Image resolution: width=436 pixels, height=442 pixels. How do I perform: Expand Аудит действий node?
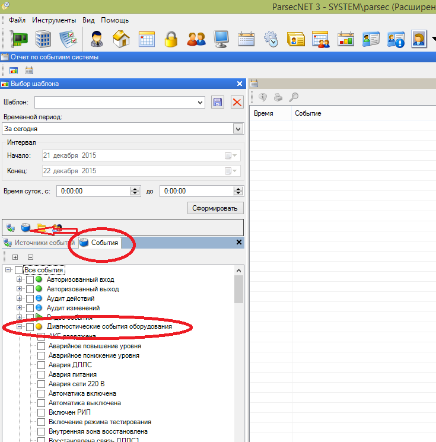tap(19, 298)
